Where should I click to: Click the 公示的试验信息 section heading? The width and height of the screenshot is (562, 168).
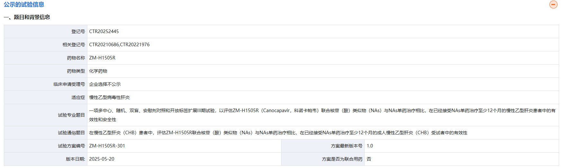coord(24,4)
